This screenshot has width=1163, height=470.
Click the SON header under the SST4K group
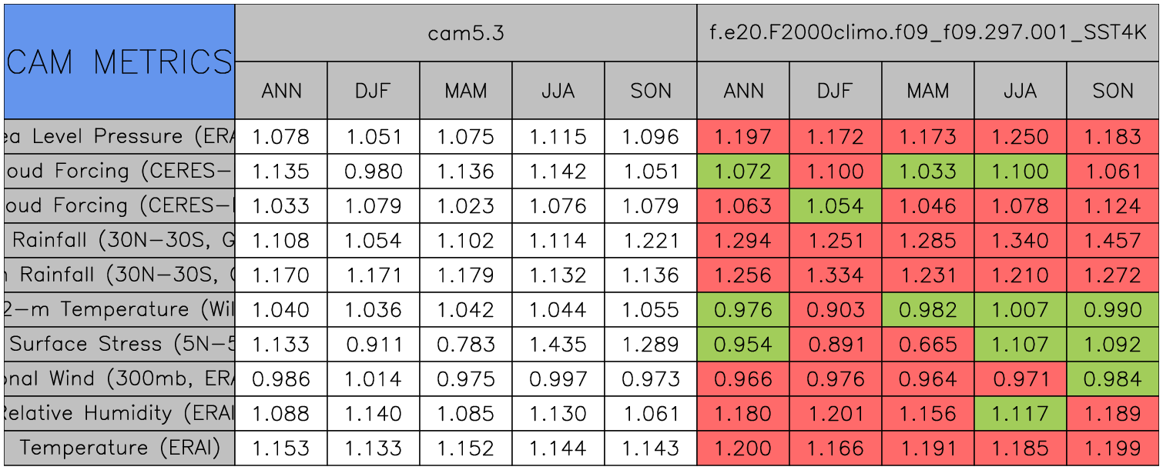tap(1112, 91)
